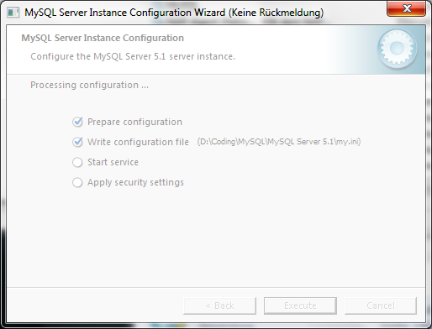Click the 'Start service' step label

coord(113,162)
